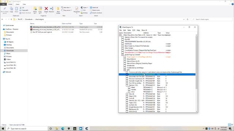Click the Windows Start button
234x131 pixels.
coord(3,128)
